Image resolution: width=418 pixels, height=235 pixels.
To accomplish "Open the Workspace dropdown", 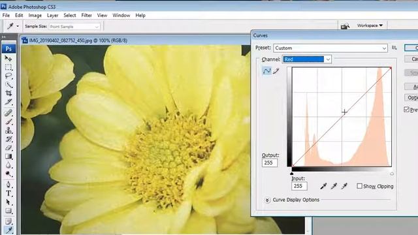I will (x=370, y=25).
